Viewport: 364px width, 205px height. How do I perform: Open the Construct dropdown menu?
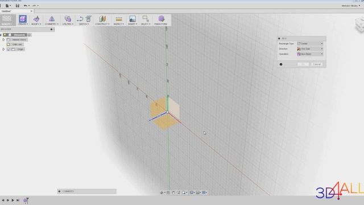[x=102, y=24]
